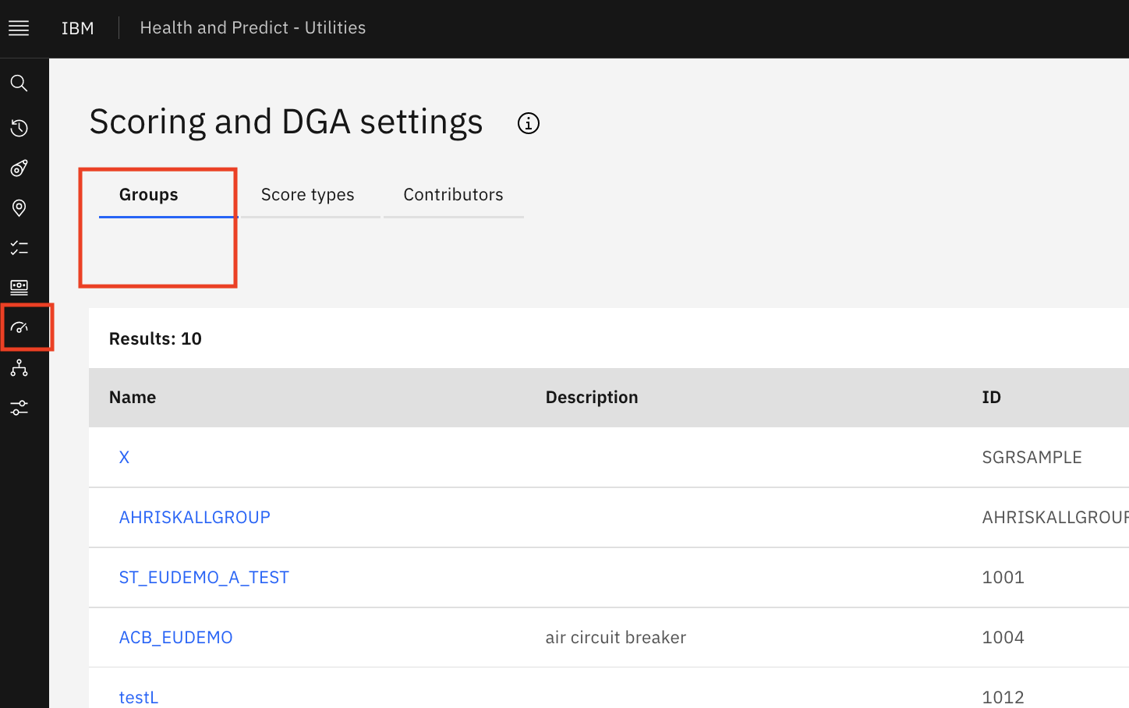The height and width of the screenshot is (708, 1129).
Task: Click the info icon beside page title
Action: 529,123
